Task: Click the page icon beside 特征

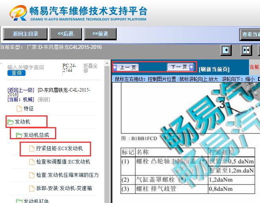Action: [x=19, y=109]
